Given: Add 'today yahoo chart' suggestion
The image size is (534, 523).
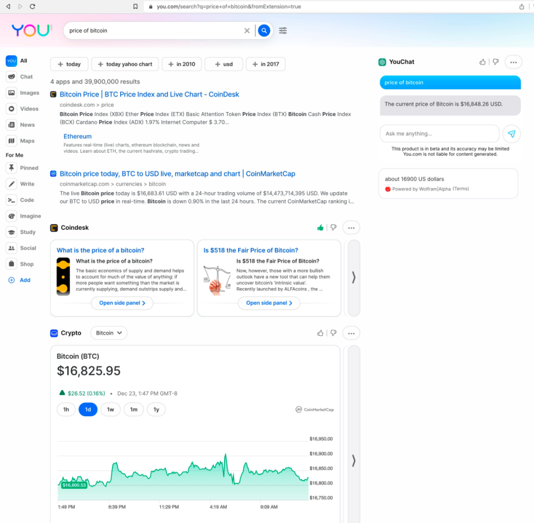Looking at the screenshot, I should pos(125,64).
